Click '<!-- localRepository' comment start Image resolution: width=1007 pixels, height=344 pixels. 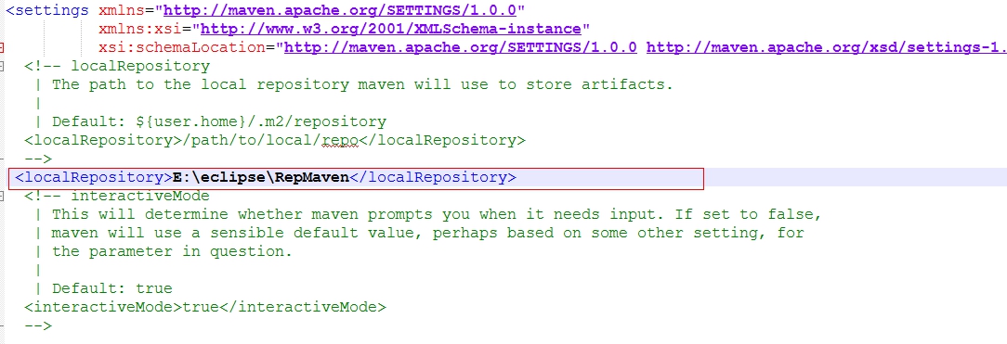point(118,66)
